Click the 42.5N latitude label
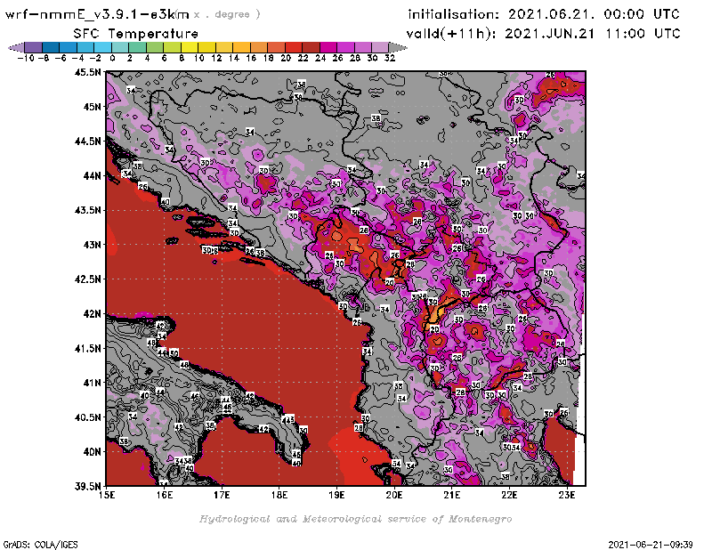This screenshot has height=550, width=712. [87, 279]
